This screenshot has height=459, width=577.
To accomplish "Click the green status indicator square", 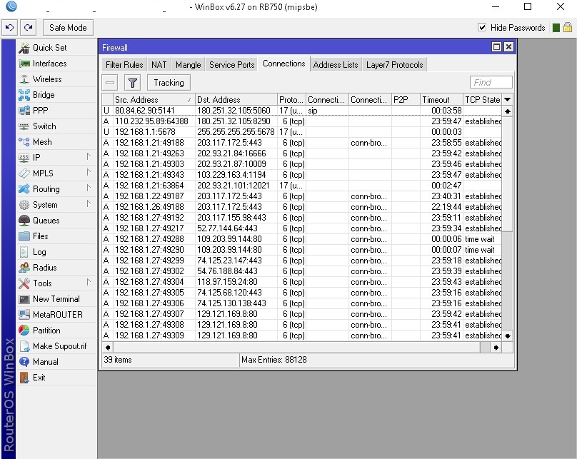I will click(x=556, y=28).
